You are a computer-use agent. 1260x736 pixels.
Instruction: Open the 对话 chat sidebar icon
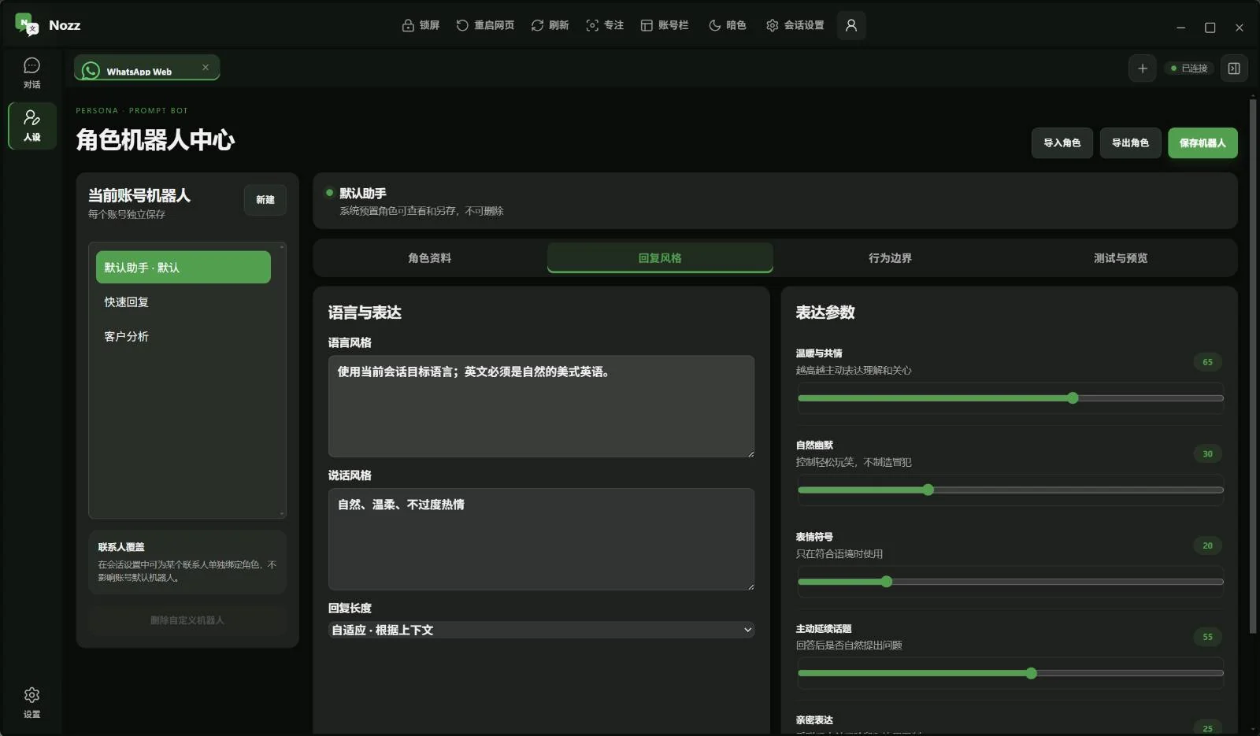pos(31,73)
